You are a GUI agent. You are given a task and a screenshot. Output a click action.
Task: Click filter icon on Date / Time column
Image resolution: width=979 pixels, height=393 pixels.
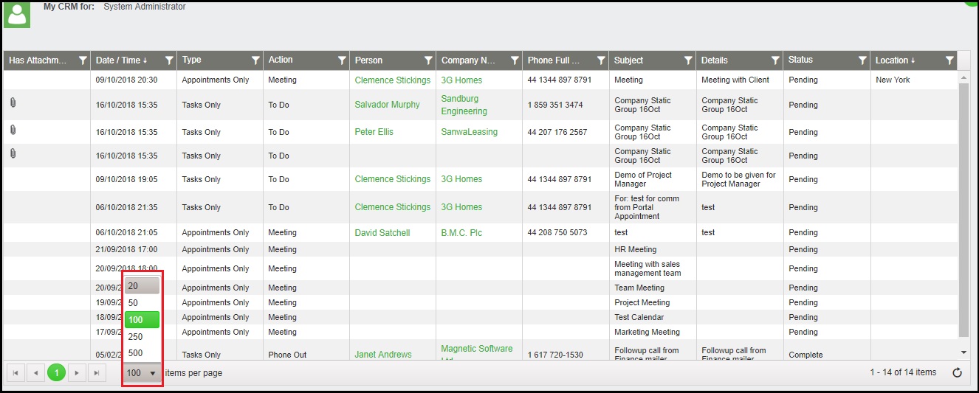click(169, 60)
